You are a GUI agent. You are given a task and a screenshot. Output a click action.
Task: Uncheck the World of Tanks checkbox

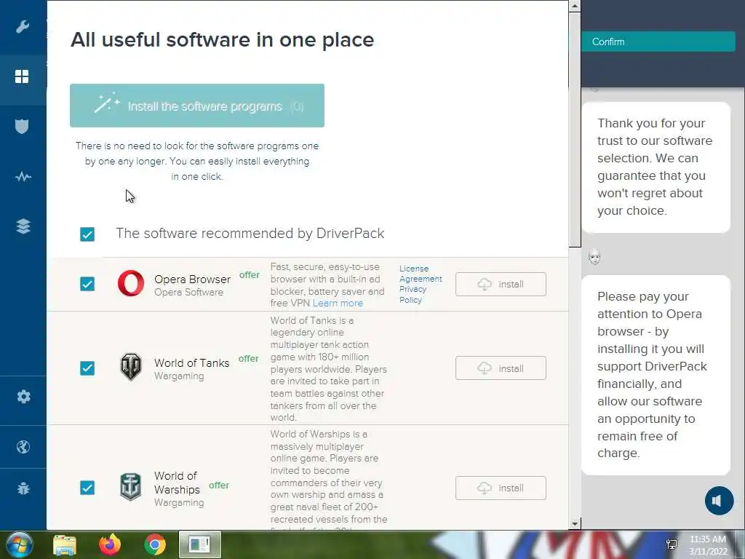(x=87, y=368)
